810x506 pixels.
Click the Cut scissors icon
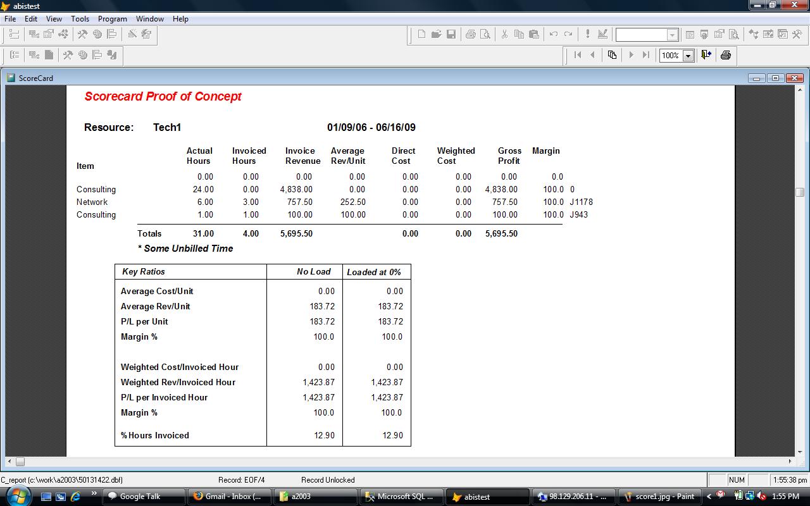coord(504,34)
